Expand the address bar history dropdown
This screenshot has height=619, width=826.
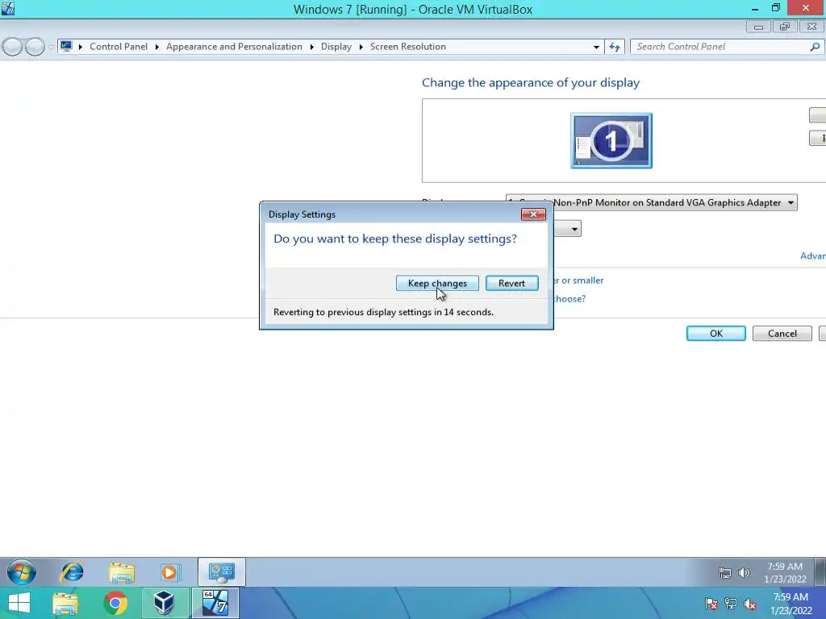coord(596,47)
